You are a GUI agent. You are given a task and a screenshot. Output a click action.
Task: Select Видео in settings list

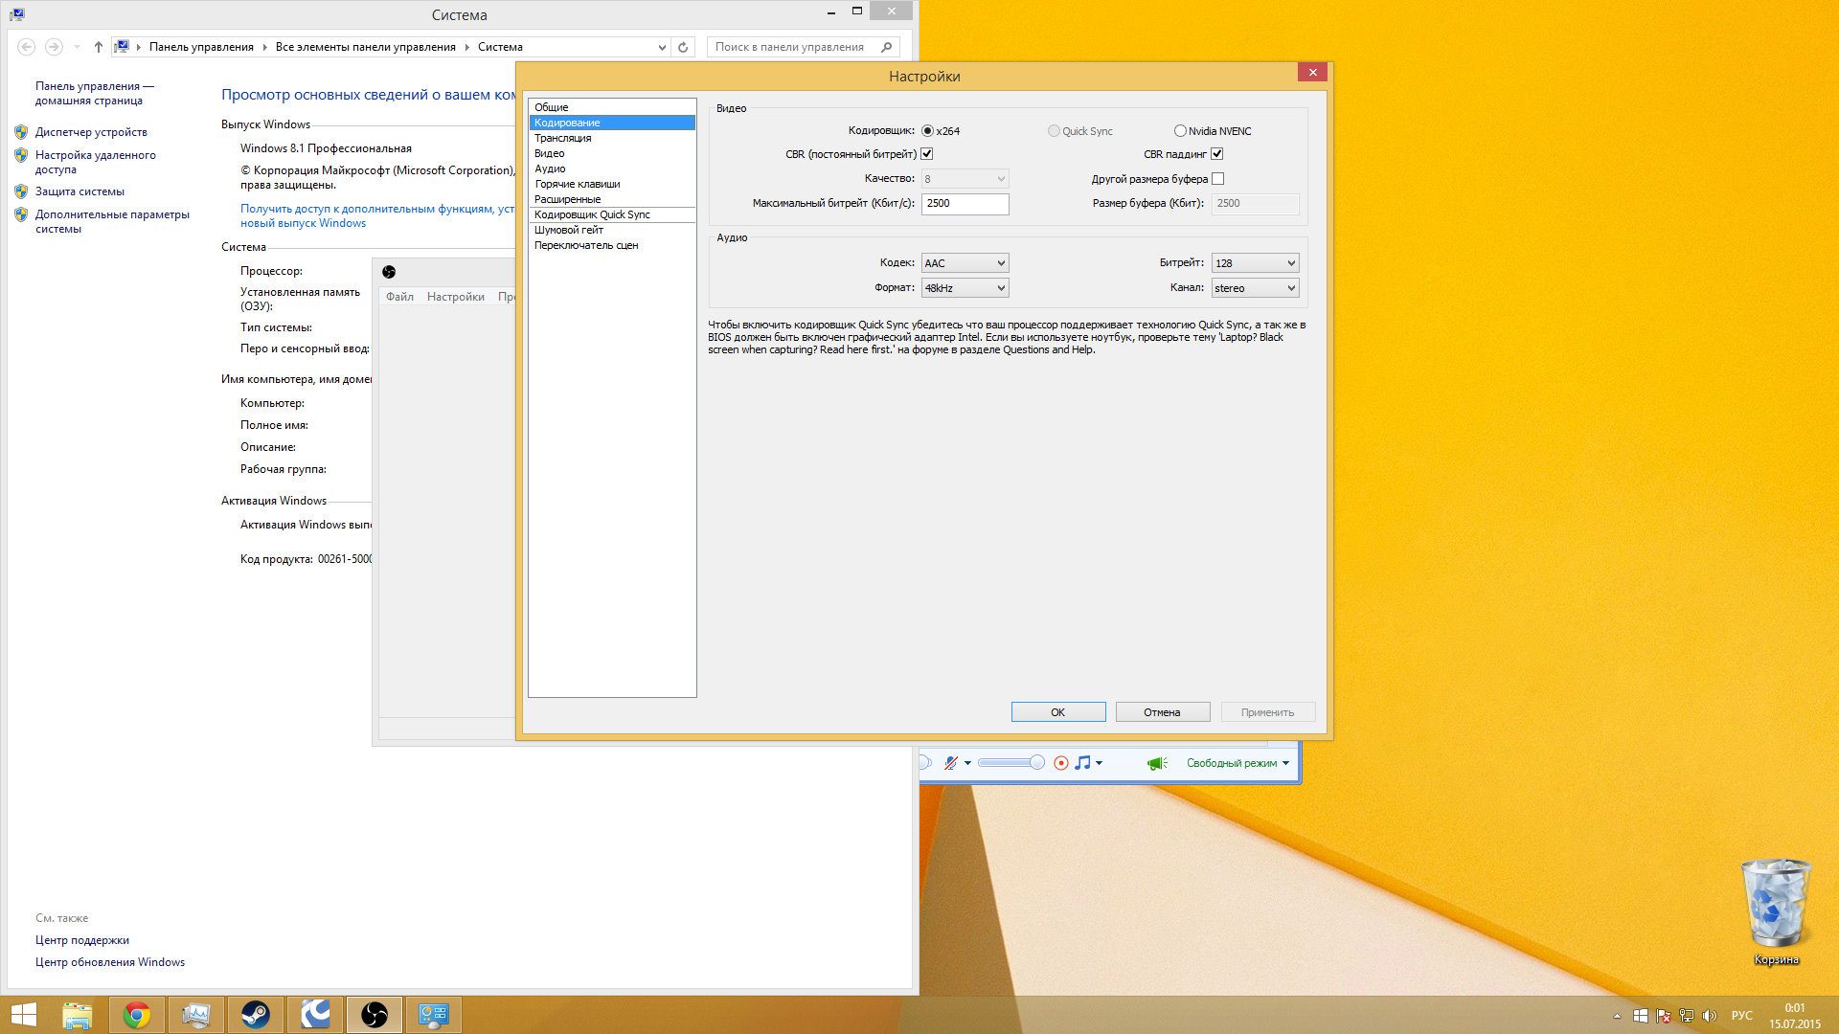612,153
